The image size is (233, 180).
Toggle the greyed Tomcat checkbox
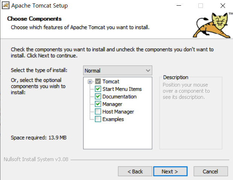pyautogui.click(x=98, y=82)
